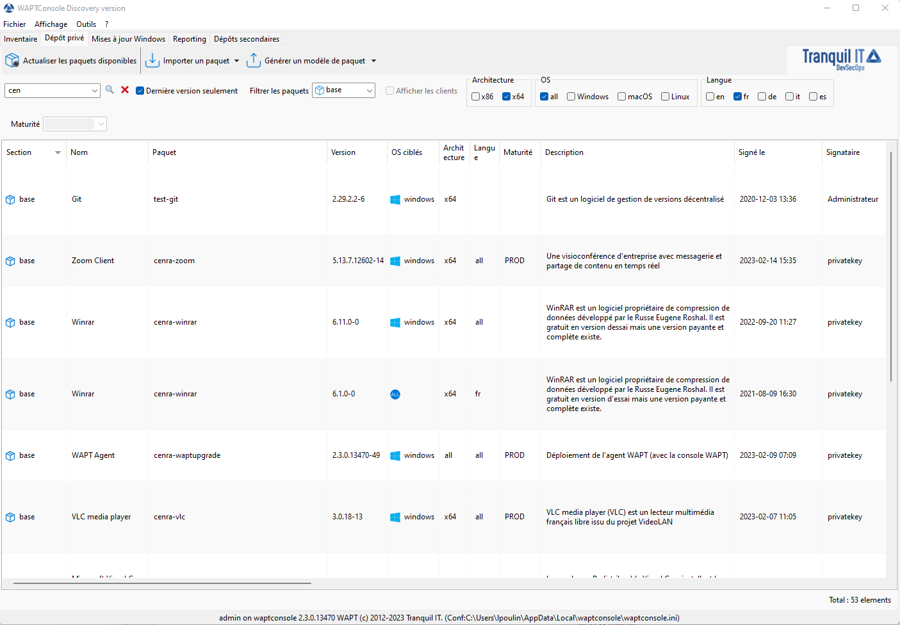Clear search with the red X icon
900x625 pixels.
pos(125,90)
